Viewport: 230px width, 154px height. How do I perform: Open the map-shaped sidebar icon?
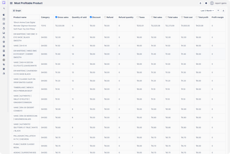pyautogui.click(x=4, y=46)
